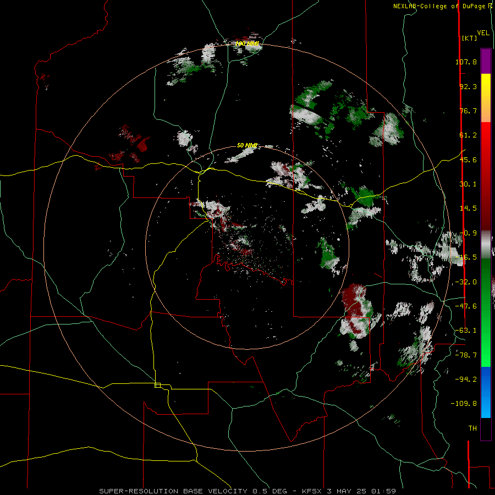Click the 92.3 velocity scale label

(x=468, y=86)
